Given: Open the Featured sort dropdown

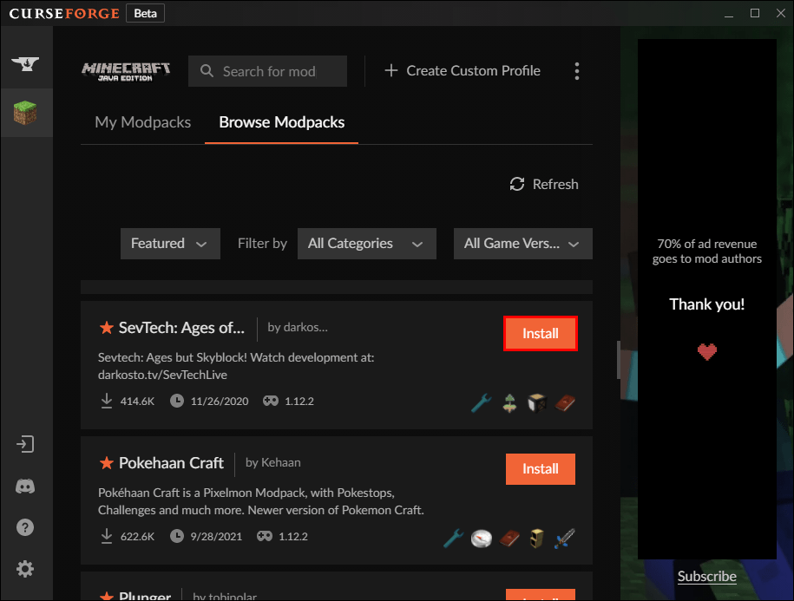Looking at the screenshot, I should (x=170, y=244).
